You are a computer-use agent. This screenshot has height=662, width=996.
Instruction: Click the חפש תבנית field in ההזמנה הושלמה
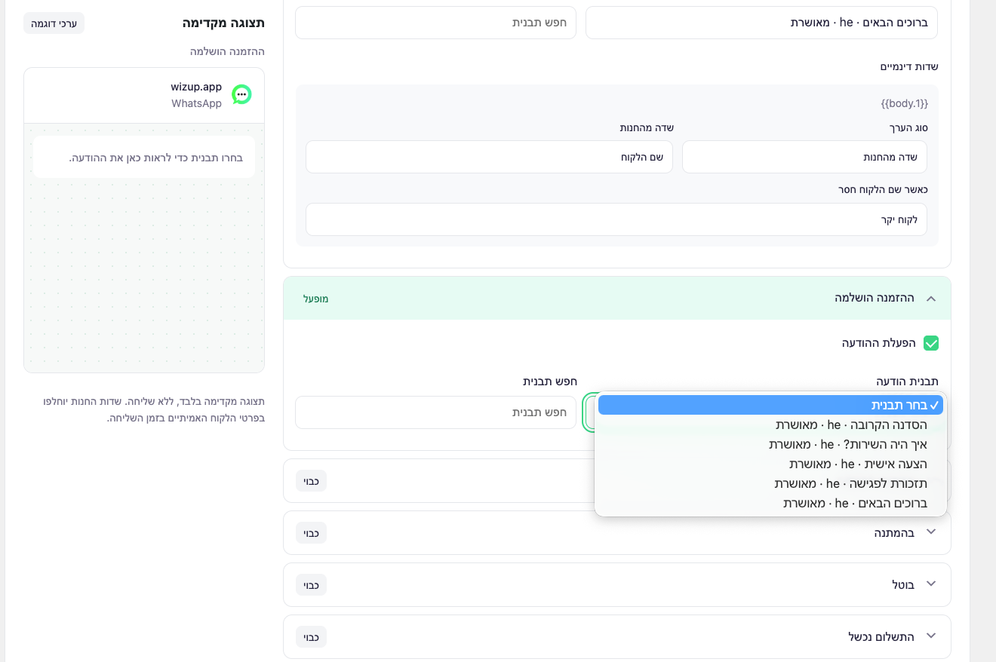(435, 412)
